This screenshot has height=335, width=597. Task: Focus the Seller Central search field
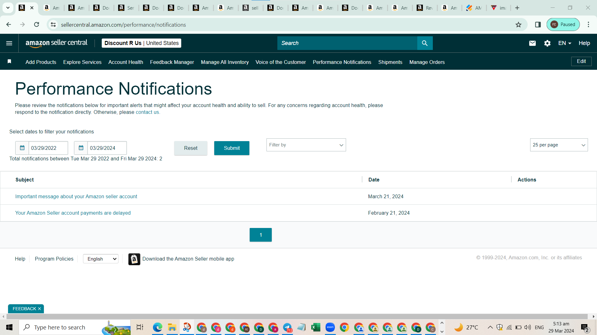pyautogui.click(x=347, y=43)
